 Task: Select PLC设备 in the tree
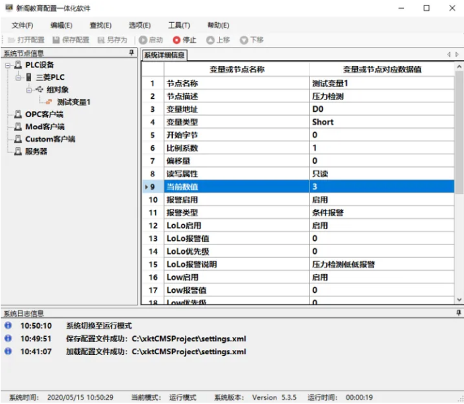[x=40, y=65]
